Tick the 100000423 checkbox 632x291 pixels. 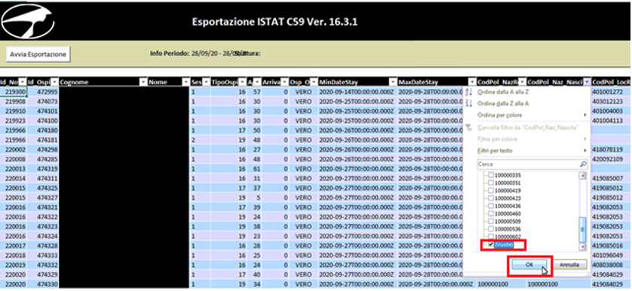click(491, 198)
